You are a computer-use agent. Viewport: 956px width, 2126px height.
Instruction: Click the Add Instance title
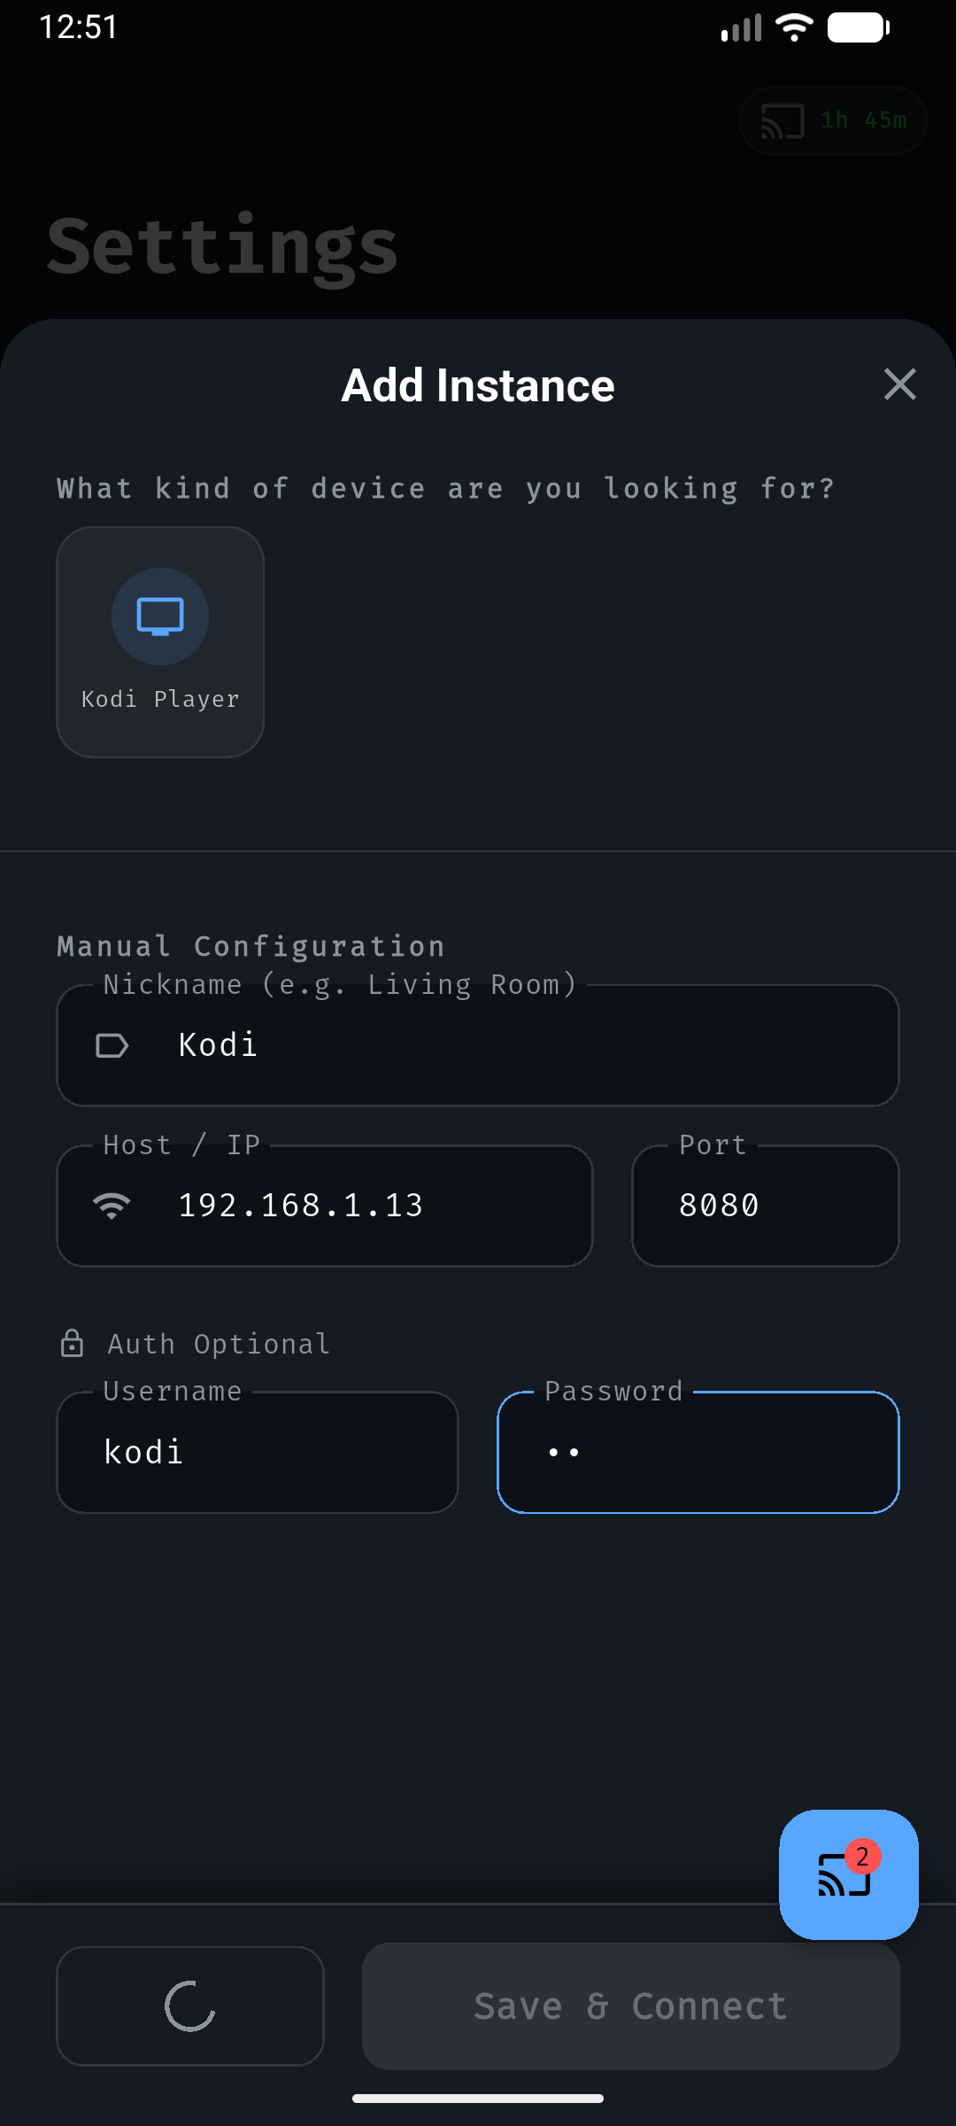(478, 384)
